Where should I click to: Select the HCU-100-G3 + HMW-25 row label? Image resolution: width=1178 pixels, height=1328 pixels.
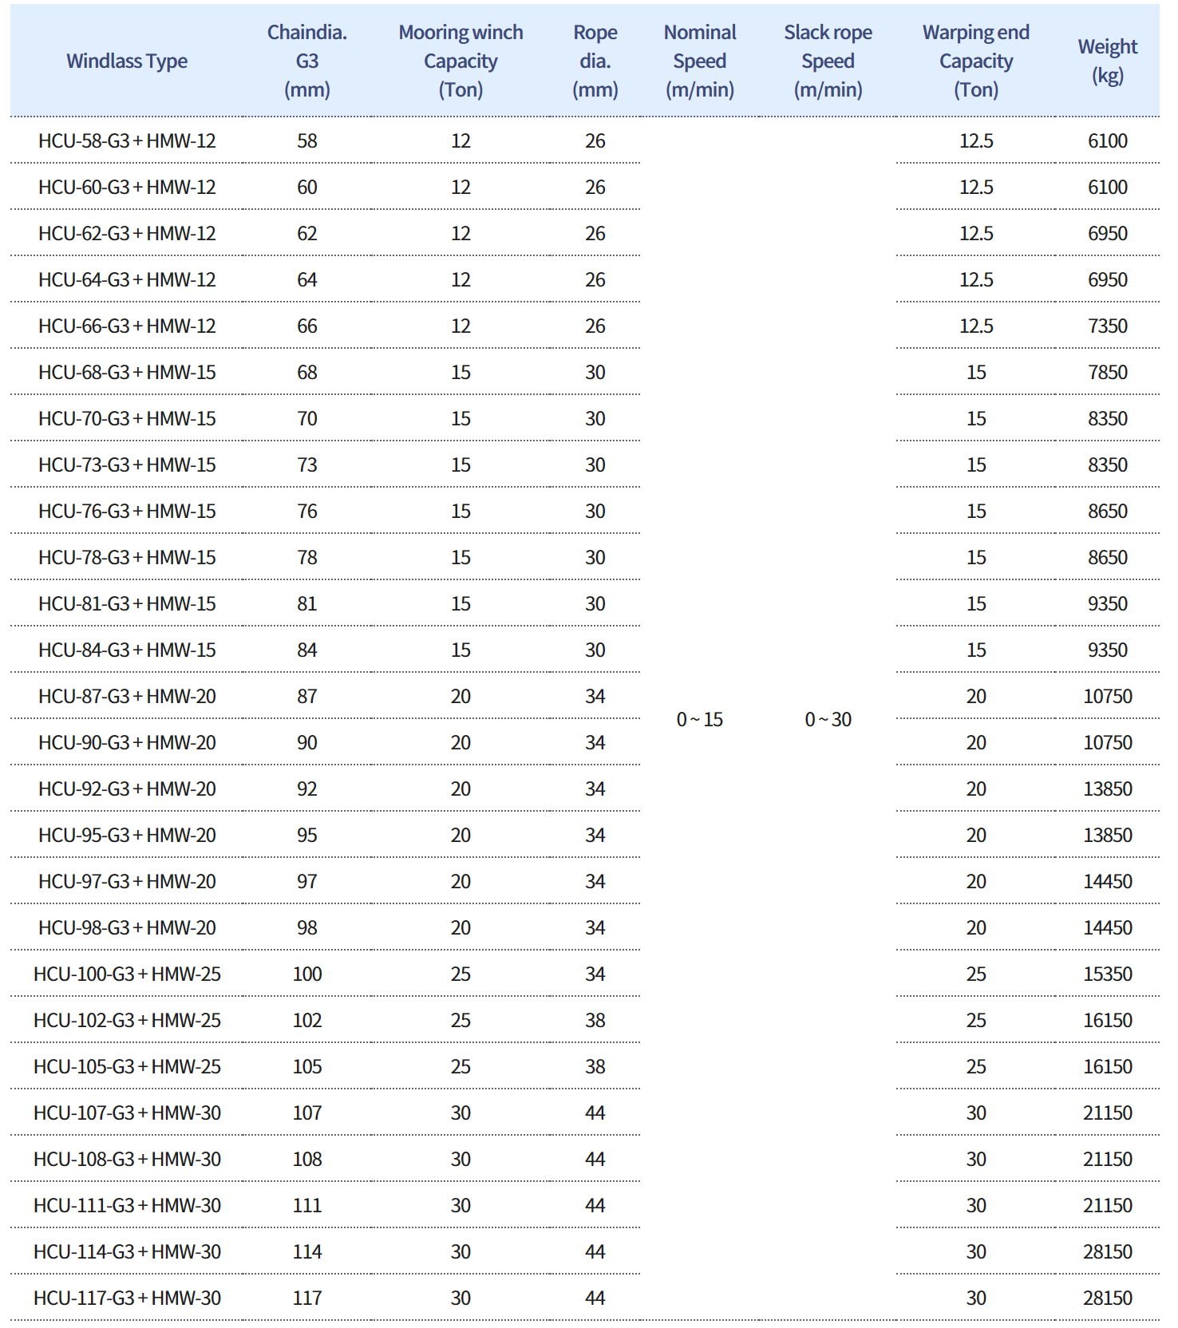click(127, 974)
